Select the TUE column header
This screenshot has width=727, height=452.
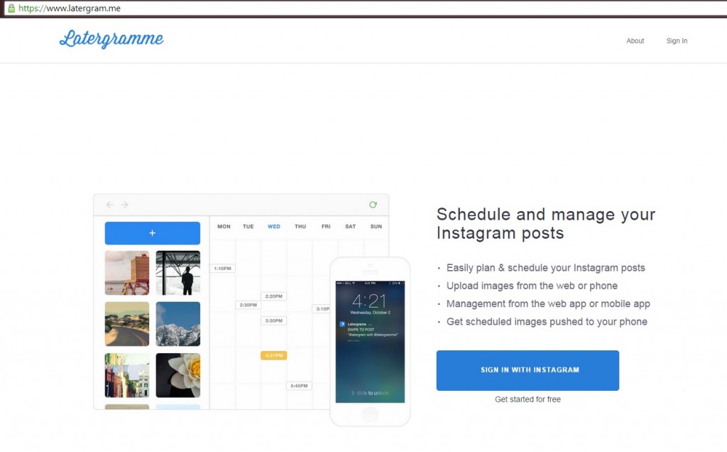pos(248,227)
